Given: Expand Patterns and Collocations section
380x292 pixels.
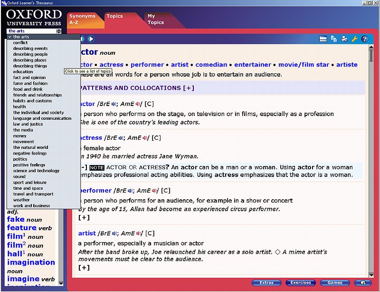Looking at the screenshot, I should pyautogui.click(x=189, y=88).
